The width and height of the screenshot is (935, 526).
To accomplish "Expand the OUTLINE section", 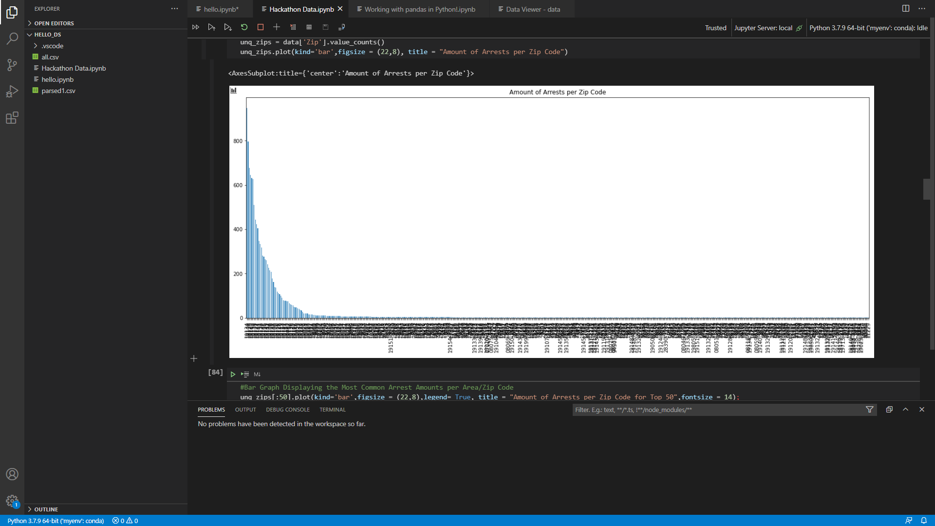I will click(x=46, y=509).
